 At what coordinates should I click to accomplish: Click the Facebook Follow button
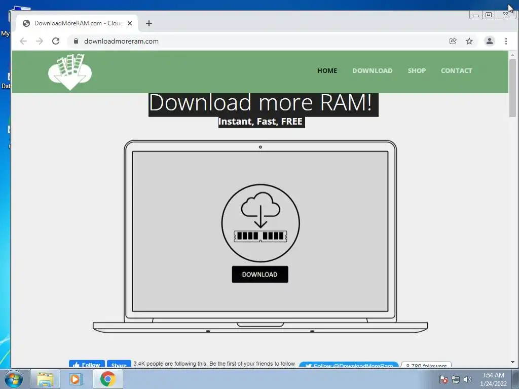click(87, 364)
